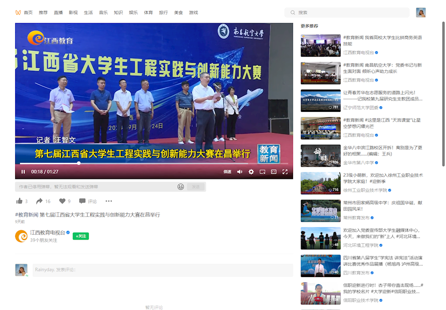Open comments via 评论 icon

tap(83, 201)
